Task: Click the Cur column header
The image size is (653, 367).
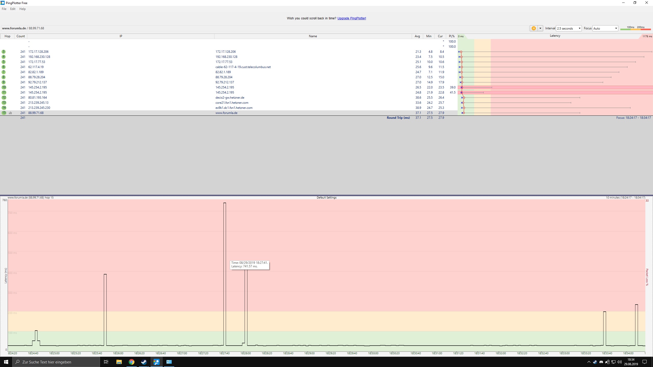Action: pyautogui.click(x=440, y=36)
